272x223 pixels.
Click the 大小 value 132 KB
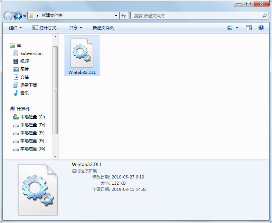(x=119, y=183)
